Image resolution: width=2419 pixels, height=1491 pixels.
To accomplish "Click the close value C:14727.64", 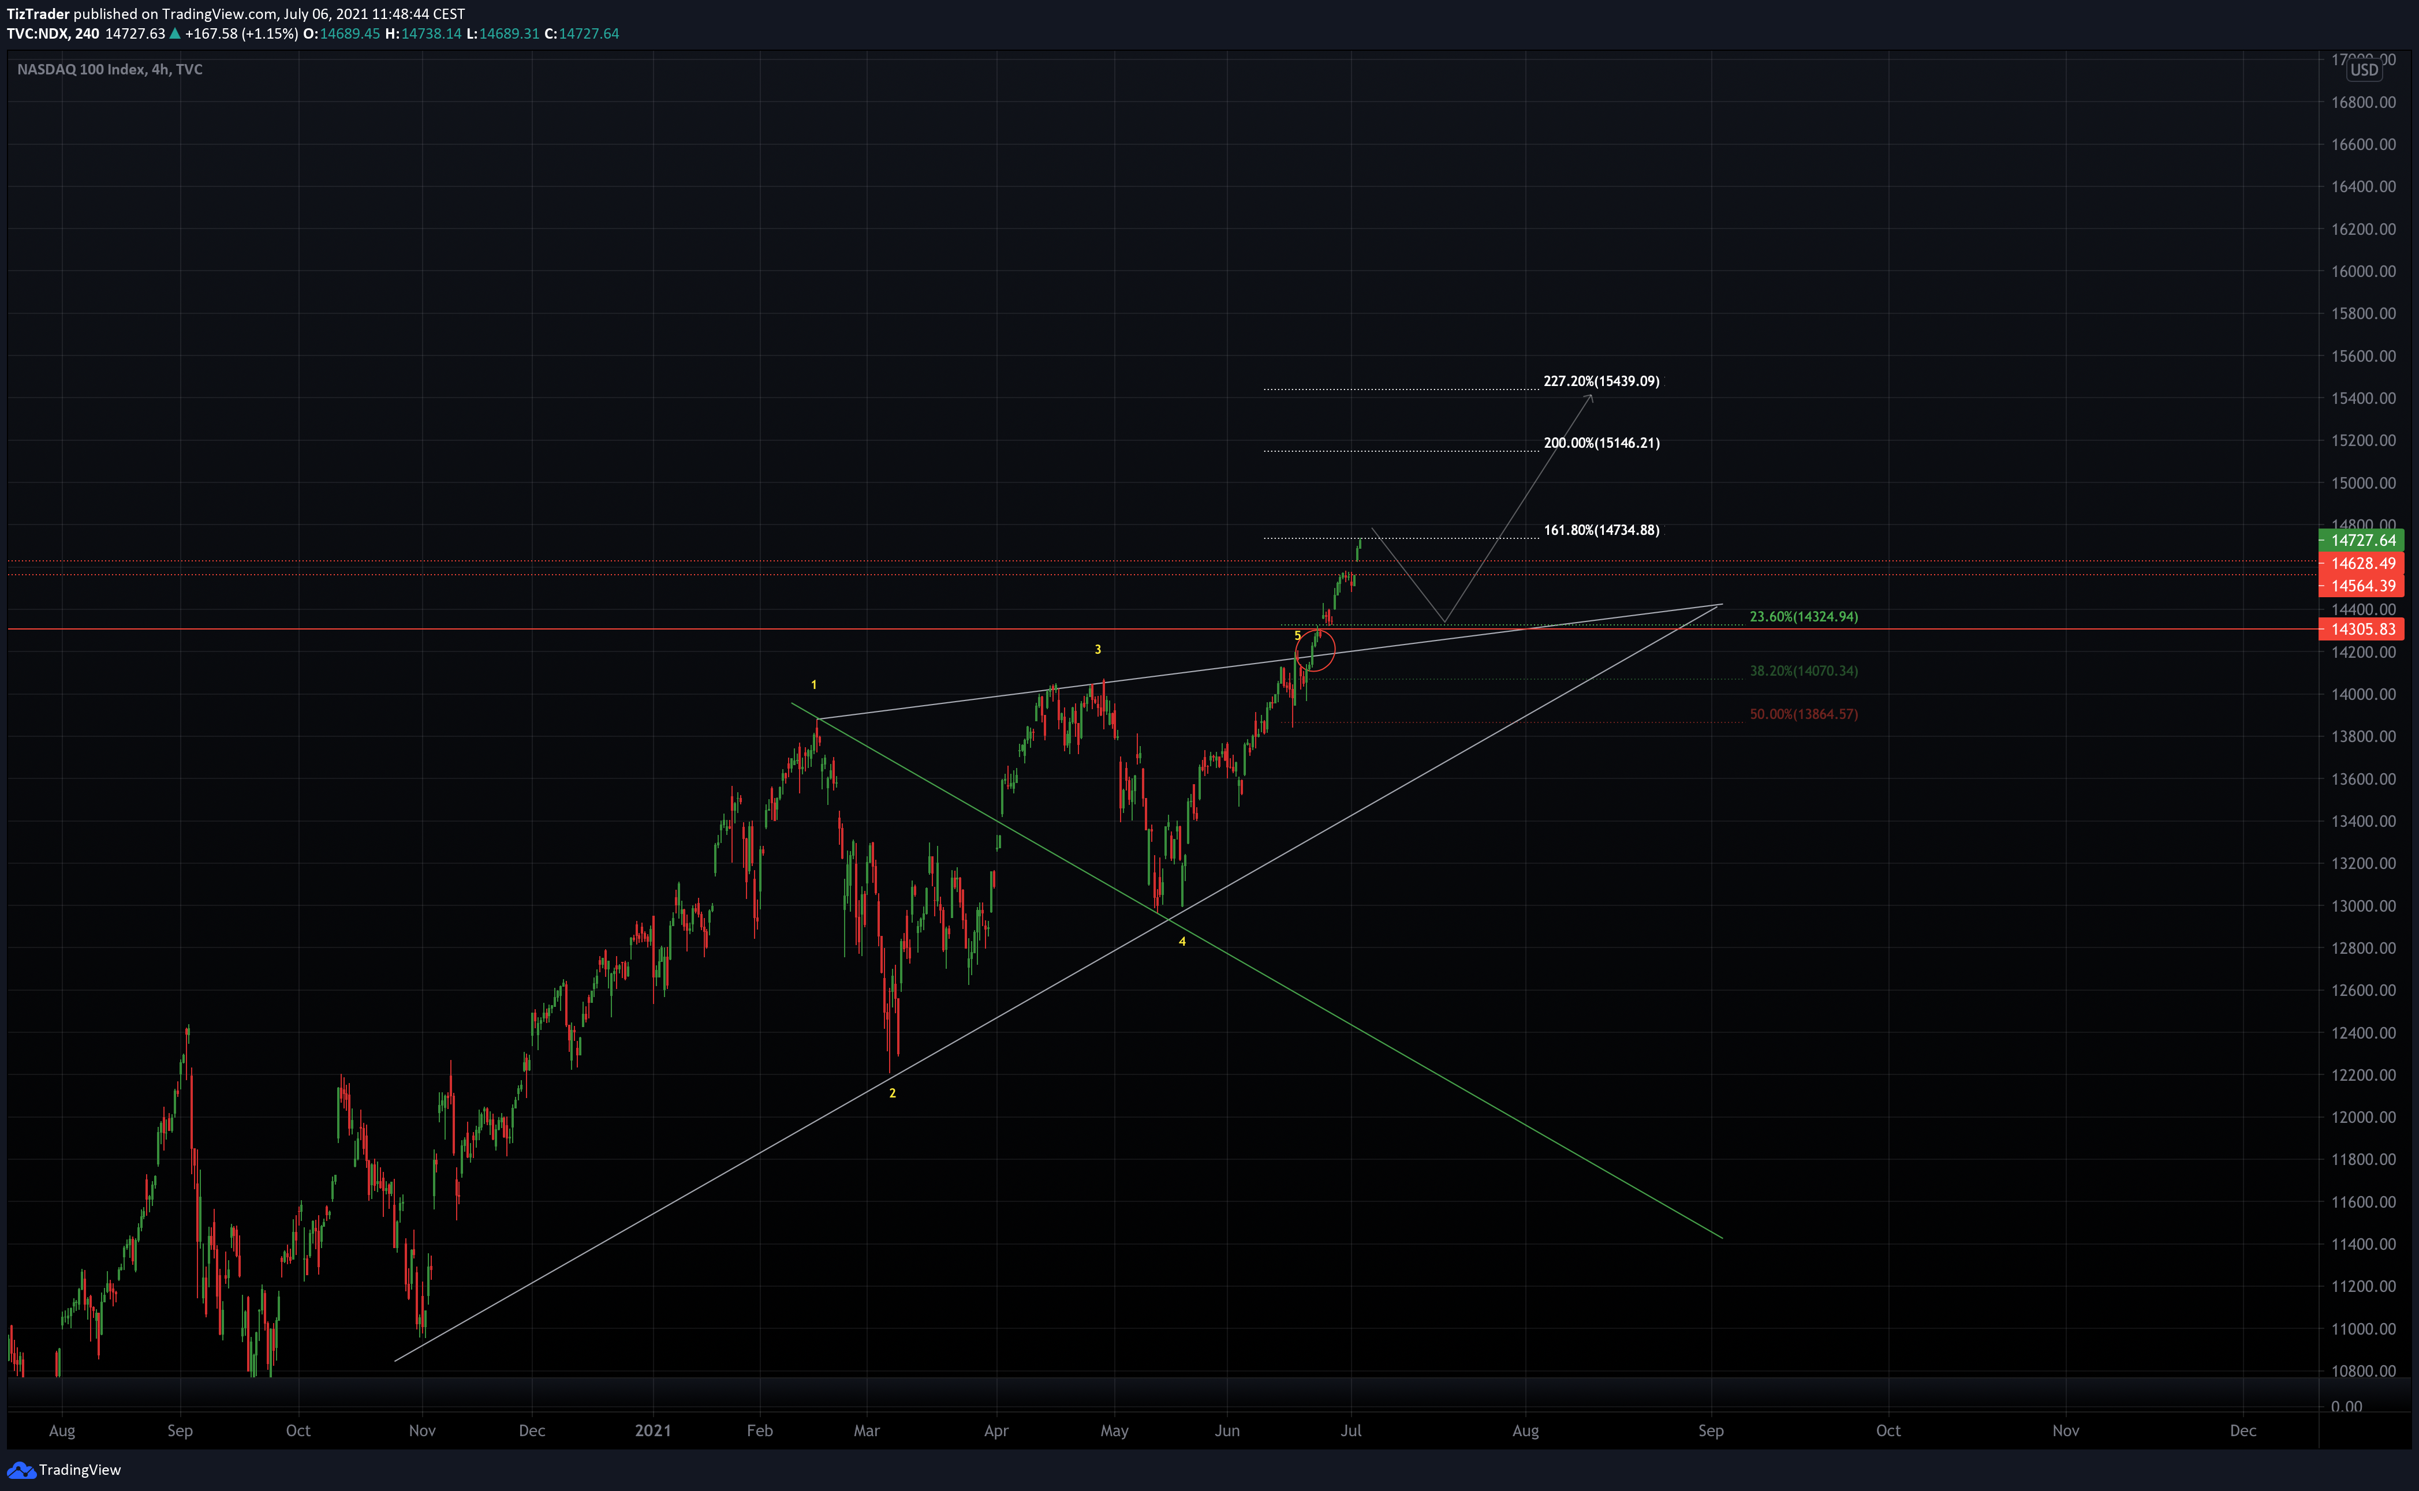I will click(582, 33).
